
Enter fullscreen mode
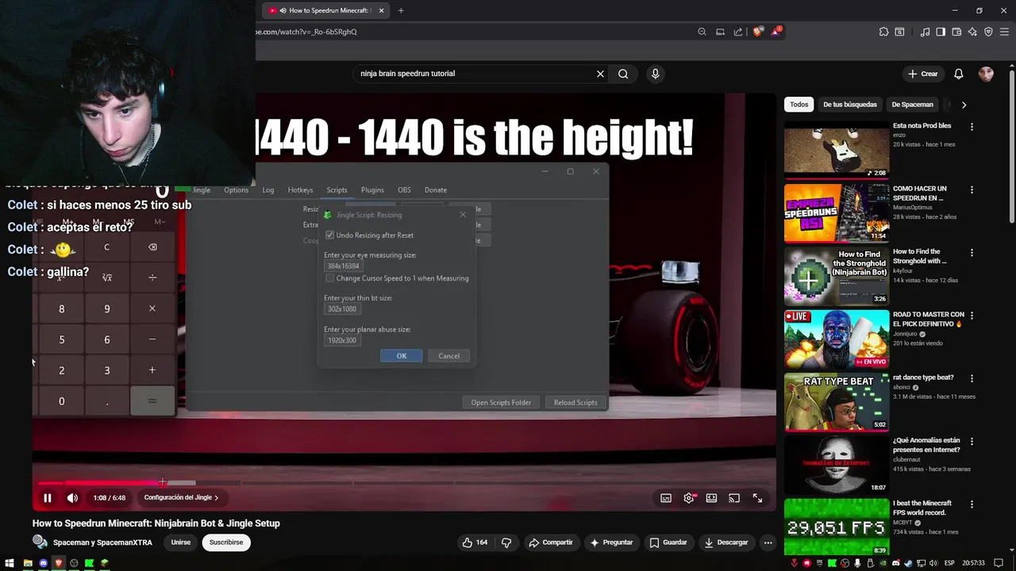(757, 498)
